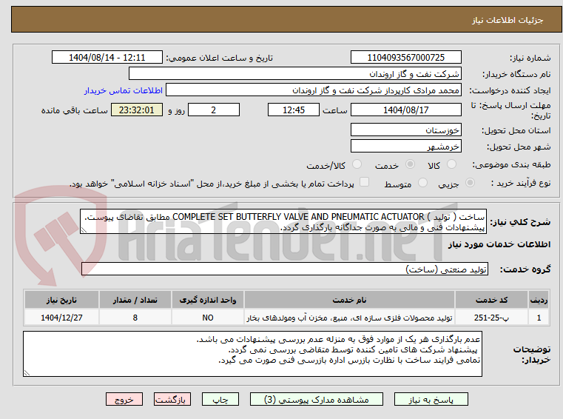The height and width of the screenshot is (419, 563).
Task: Click the 'نام خدمت' column header
Action: pos(349,300)
